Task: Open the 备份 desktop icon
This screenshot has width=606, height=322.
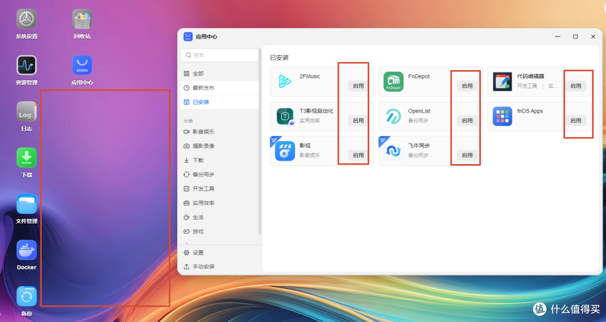Action: pyautogui.click(x=27, y=297)
